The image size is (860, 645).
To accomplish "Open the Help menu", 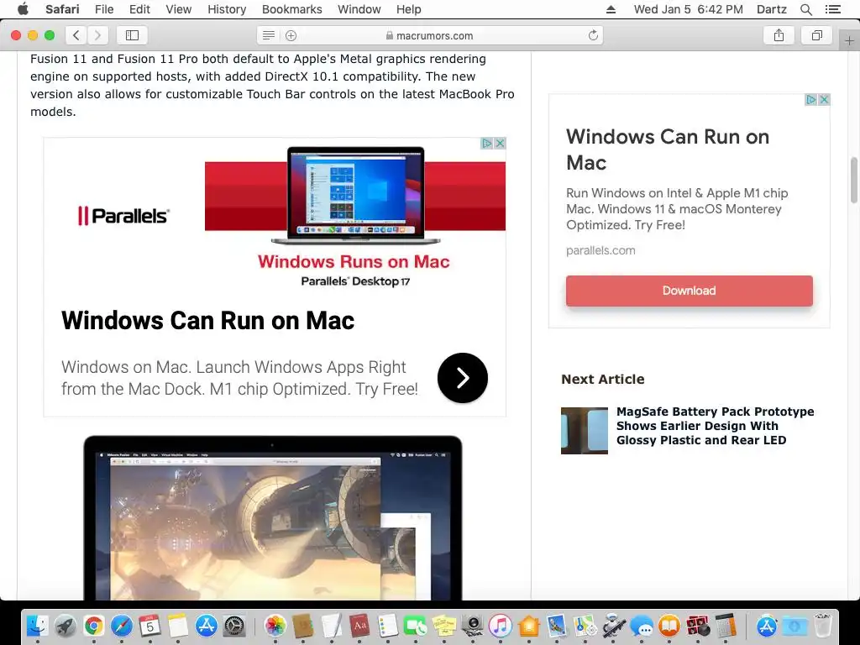I will pos(409,9).
